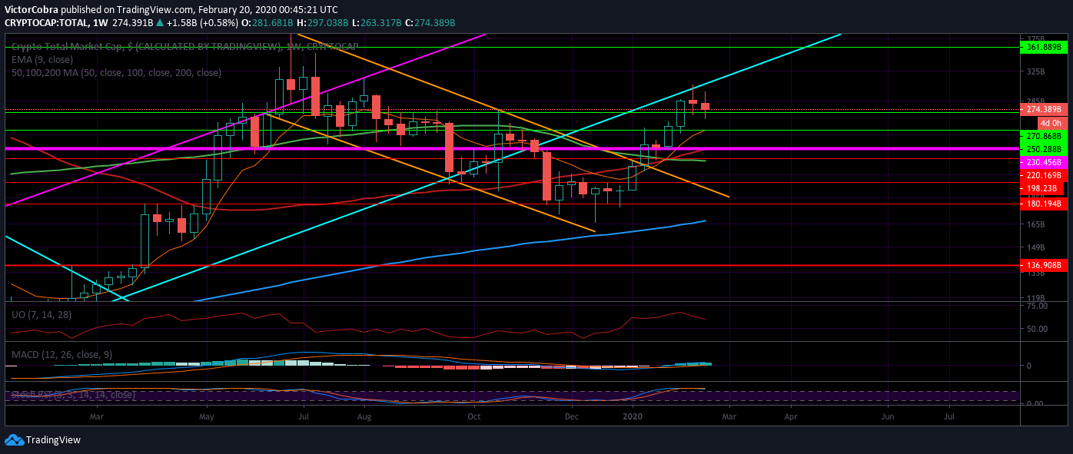
Task: Click the 75.00 UO scale value
Action: (x=1037, y=307)
